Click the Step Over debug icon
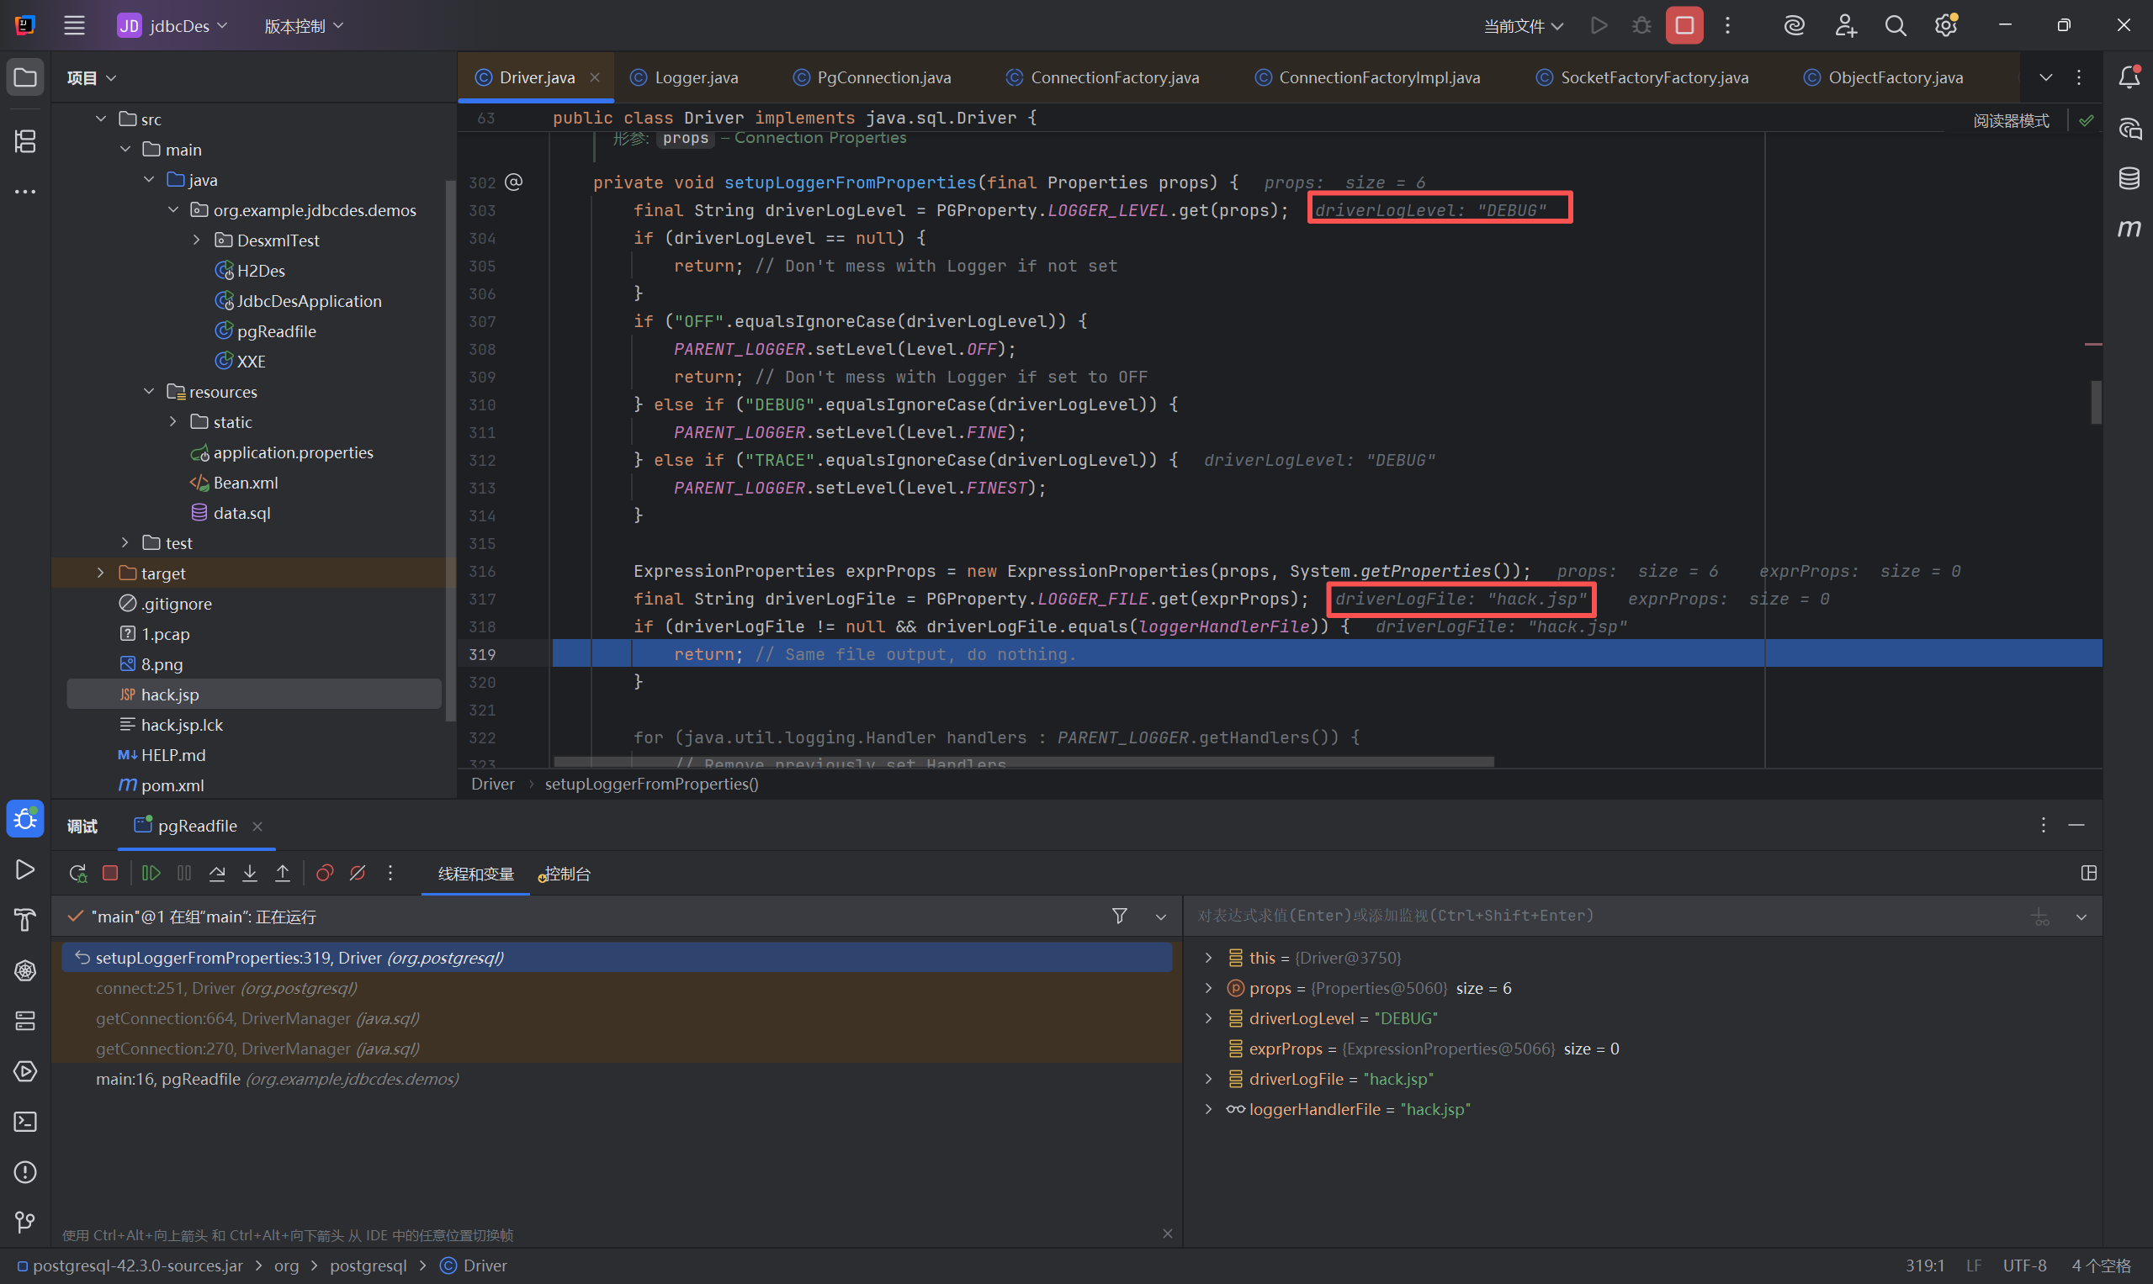Image resolution: width=2153 pixels, height=1284 pixels. tap(217, 873)
